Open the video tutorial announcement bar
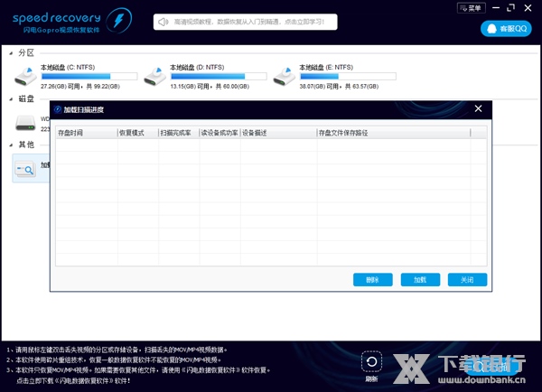Image resolution: width=542 pixels, height=392 pixels. pyautogui.click(x=245, y=22)
